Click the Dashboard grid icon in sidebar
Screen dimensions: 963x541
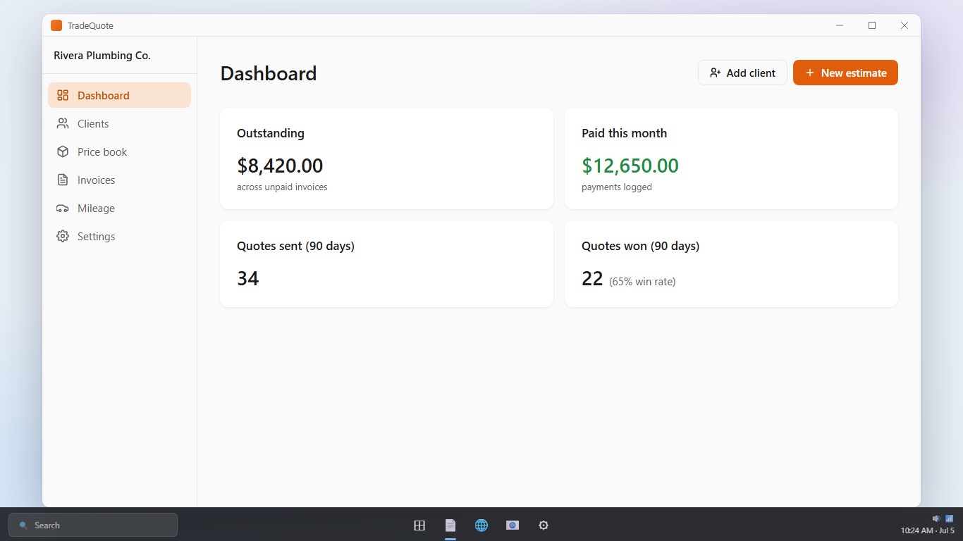coord(63,95)
